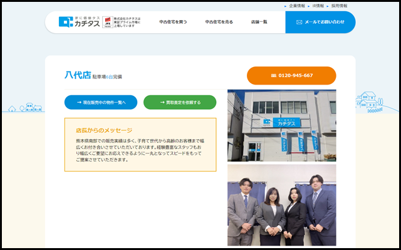Click the 駐車場6台完備 text
Viewport: 401px width, 250px height.
point(107,76)
